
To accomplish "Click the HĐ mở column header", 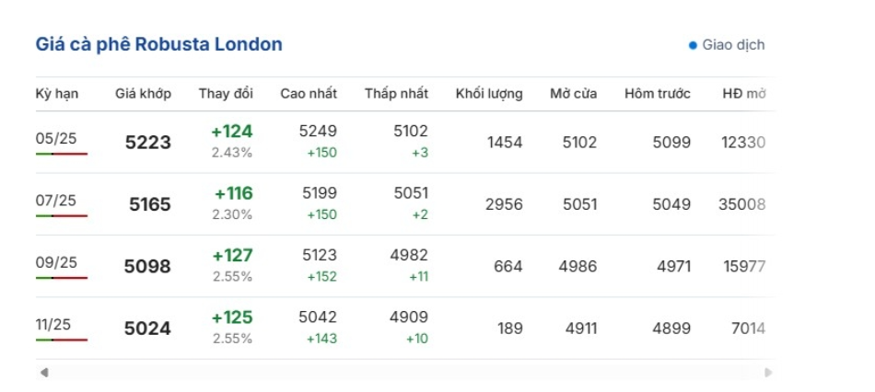I will [x=744, y=93].
